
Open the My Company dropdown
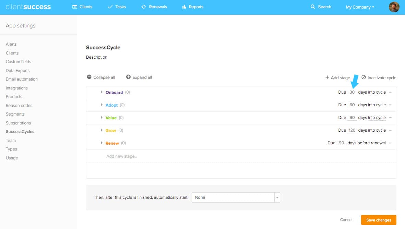coord(360,7)
